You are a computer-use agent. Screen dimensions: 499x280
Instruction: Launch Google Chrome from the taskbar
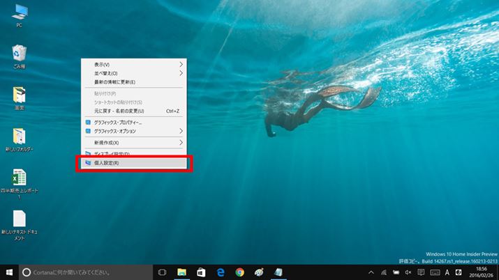(239, 272)
